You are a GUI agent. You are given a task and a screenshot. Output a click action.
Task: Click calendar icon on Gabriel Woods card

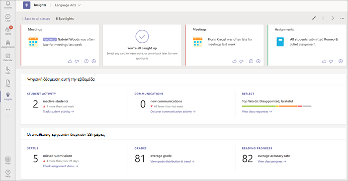pos(33,42)
